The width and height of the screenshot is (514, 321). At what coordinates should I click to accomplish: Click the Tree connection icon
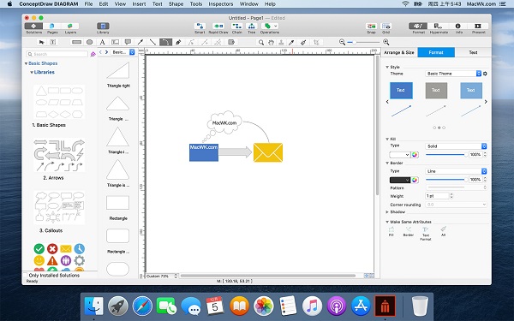(x=251, y=28)
